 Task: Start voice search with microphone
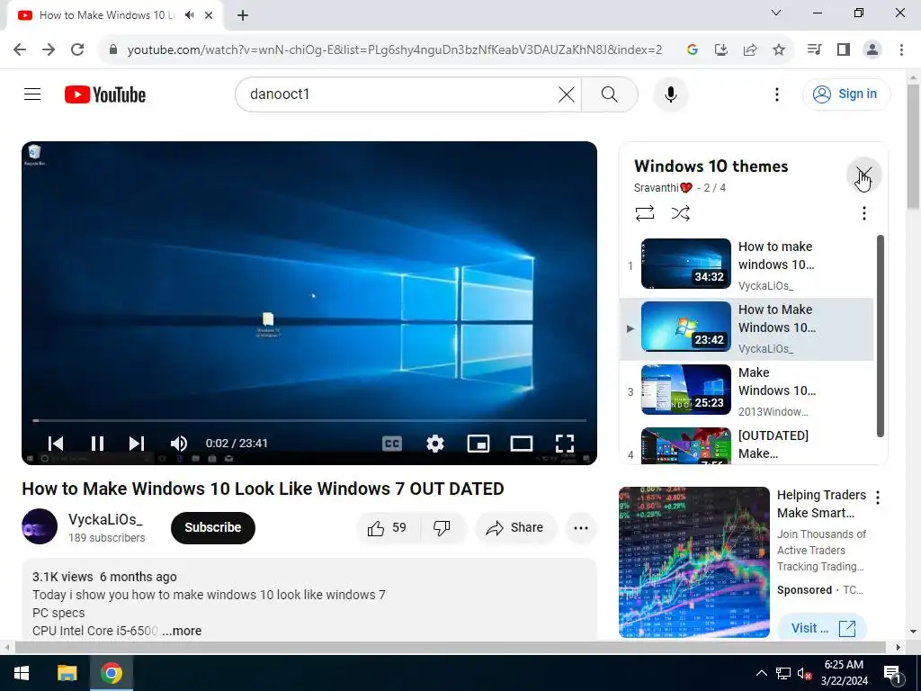tap(670, 94)
